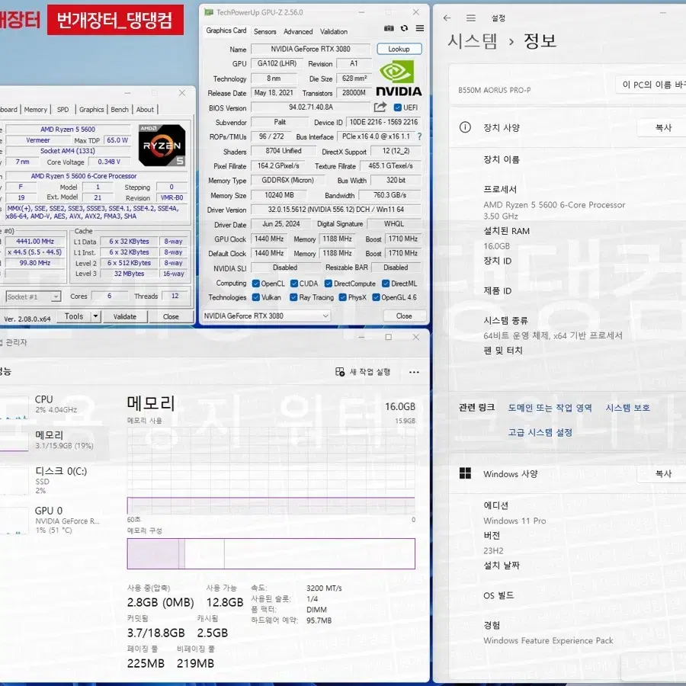Switch to the GPU-Z Advanced tab
The height and width of the screenshot is (686, 686).
(298, 31)
